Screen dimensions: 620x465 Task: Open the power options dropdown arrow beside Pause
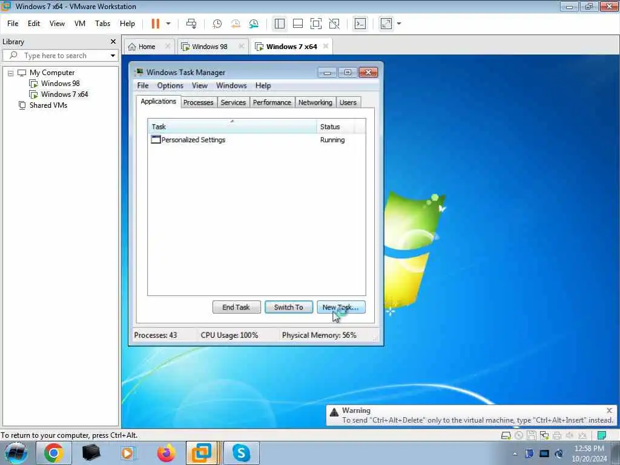168,24
